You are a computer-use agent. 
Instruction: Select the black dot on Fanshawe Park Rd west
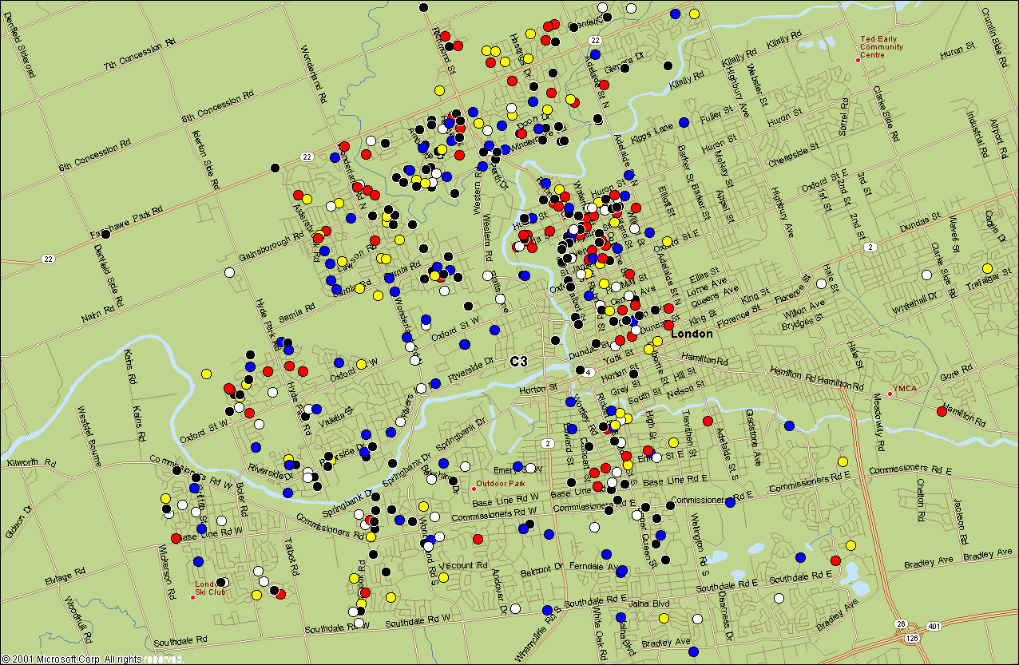(x=107, y=235)
